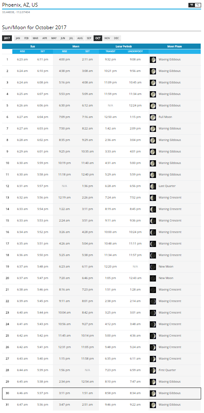Screen dimensions: 204x413
Task: Click the Last Quarter moon icon on row 12
Action: (153, 186)
